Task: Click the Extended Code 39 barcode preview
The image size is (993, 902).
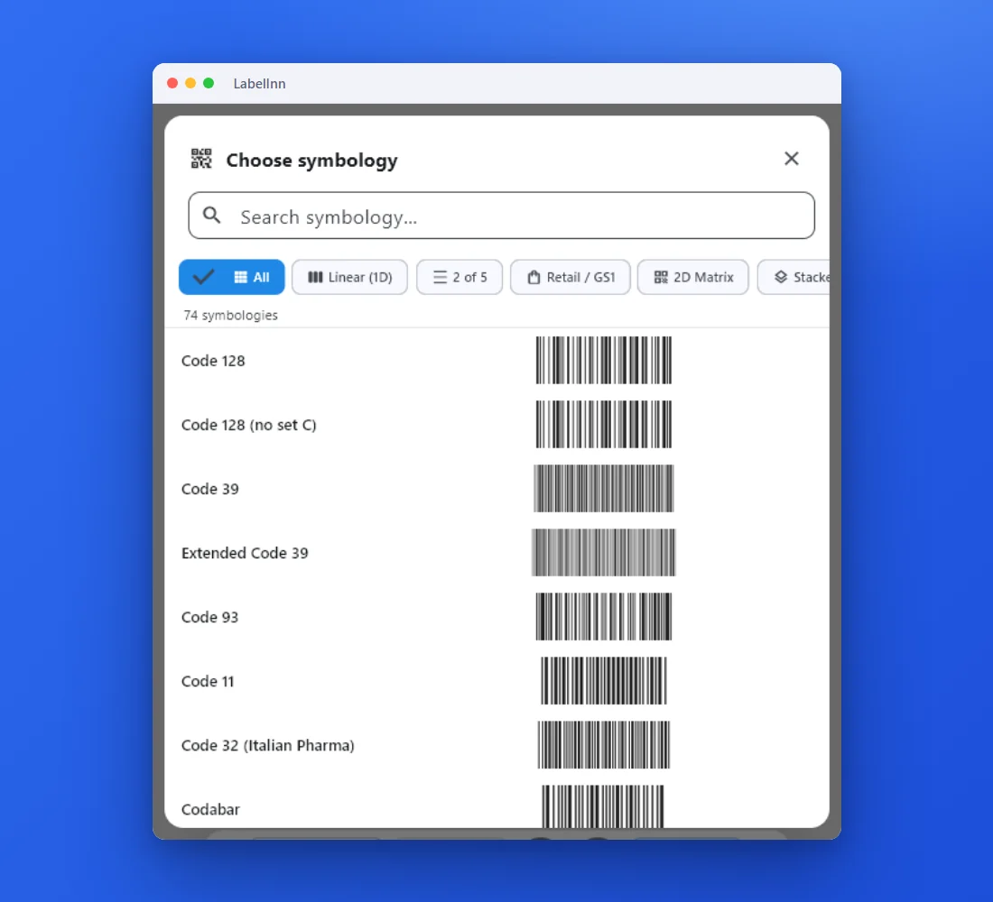Action: pyautogui.click(x=604, y=553)
